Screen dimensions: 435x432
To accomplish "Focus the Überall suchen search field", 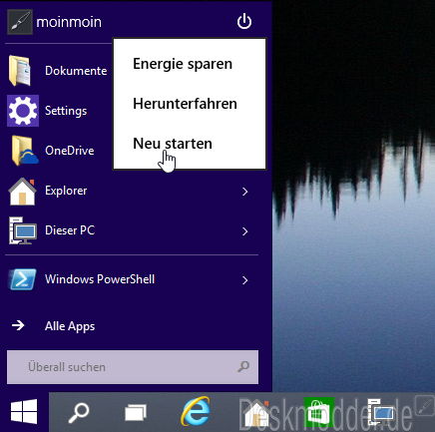I will pos(133,367).
